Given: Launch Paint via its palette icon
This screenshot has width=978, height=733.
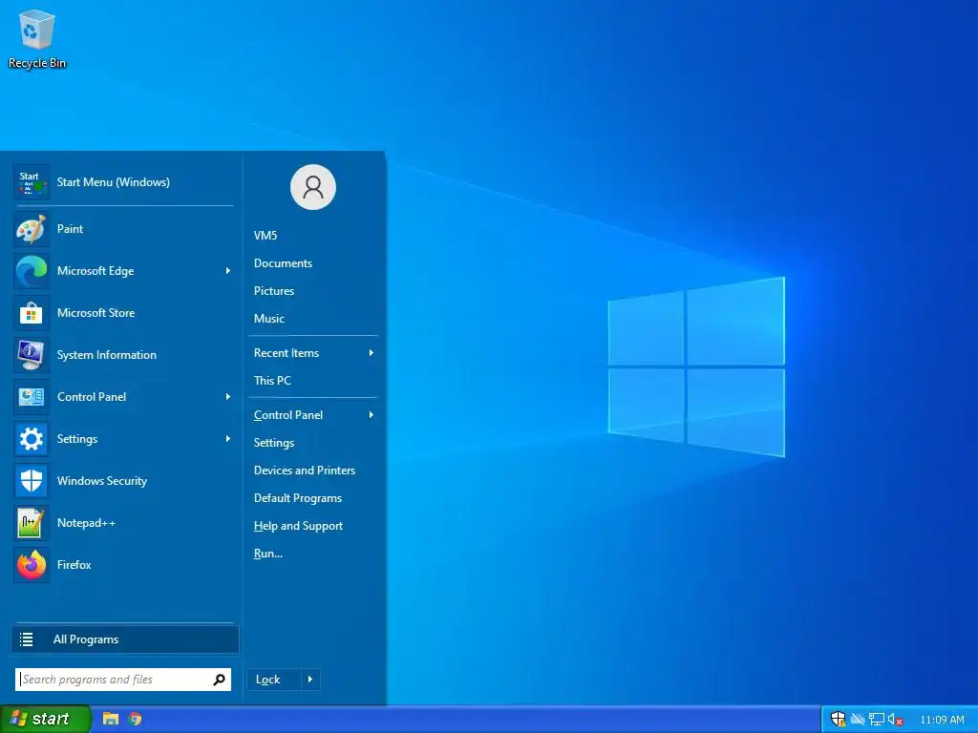Looking at the screenshot, I should (x=32, y=229).
